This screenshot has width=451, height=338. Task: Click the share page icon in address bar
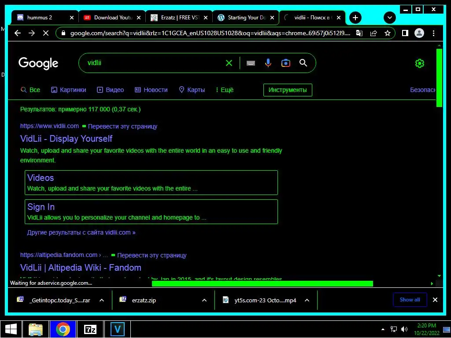pos(373,33)
